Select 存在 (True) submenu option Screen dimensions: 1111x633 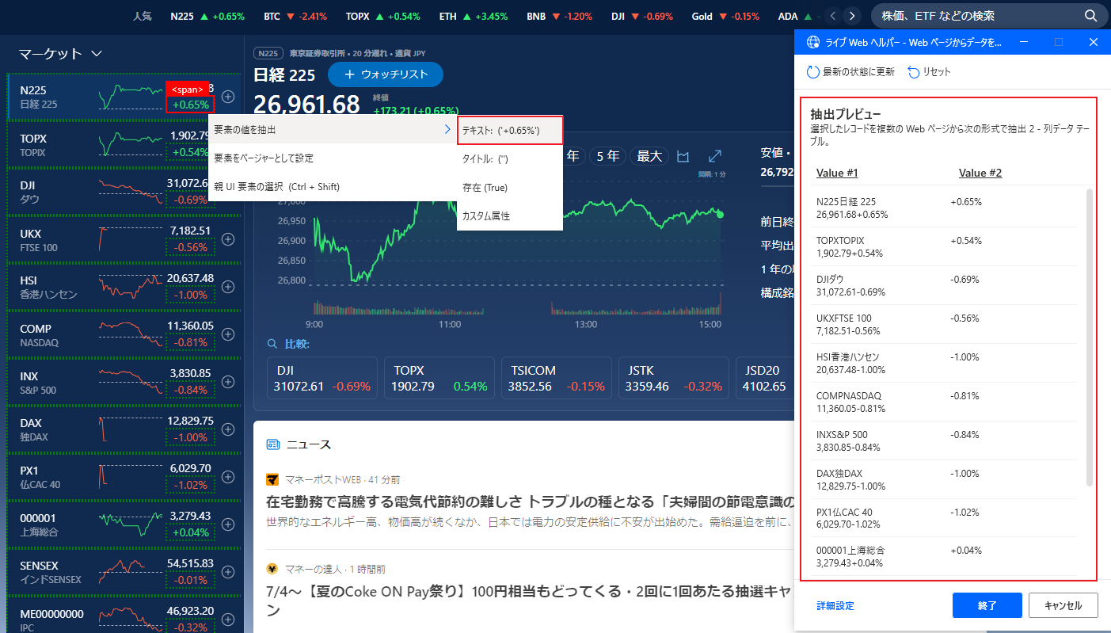pyautogui.click(x=510, y=188)
